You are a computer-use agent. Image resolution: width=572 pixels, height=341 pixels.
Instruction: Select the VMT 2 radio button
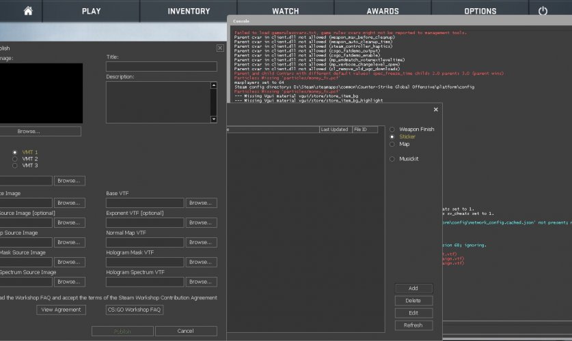coord(14,159)
